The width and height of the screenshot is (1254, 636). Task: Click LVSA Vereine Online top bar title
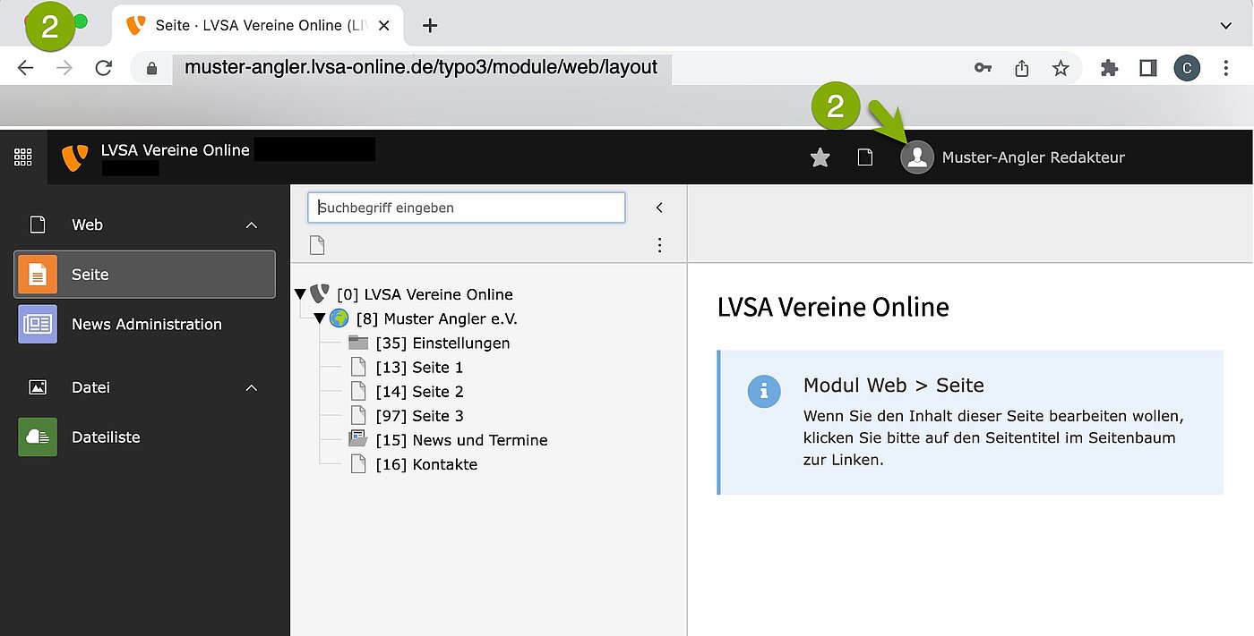pyautogui.click(x=176, y=150)
